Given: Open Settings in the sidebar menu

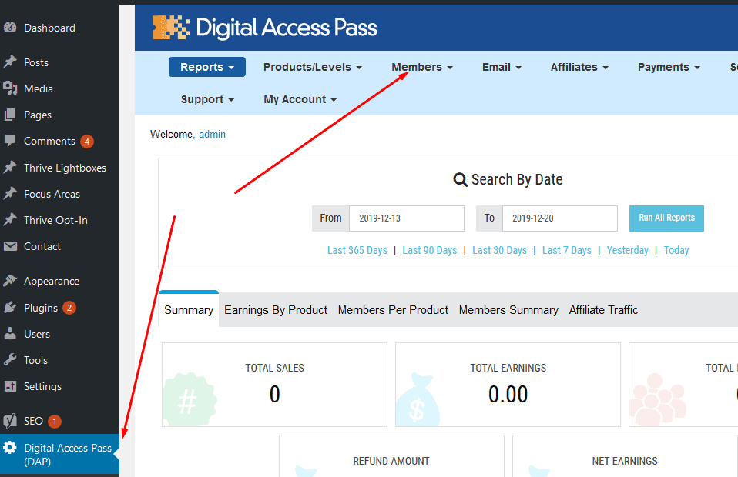Looking at the screenshot, I should (x=42, y=386).
